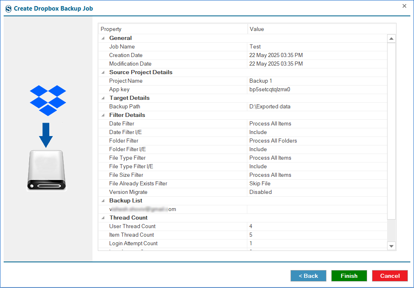Click the vertical scrollbar thumb

point(391,131)
